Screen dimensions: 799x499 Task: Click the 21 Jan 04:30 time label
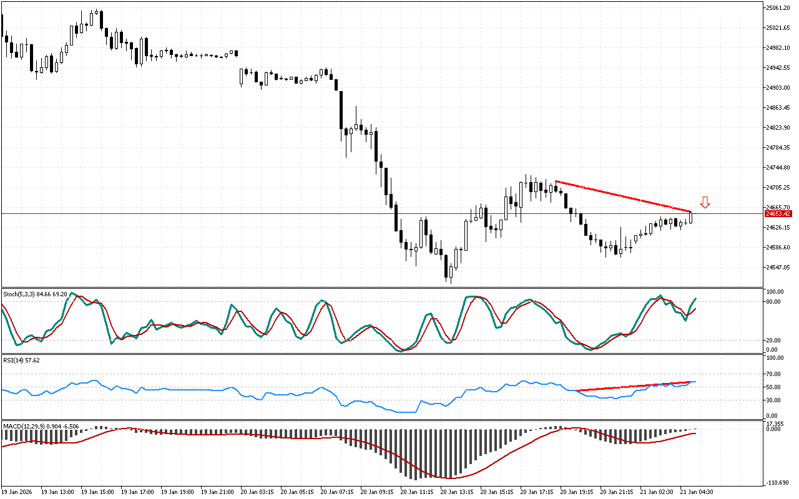[697, 492]
